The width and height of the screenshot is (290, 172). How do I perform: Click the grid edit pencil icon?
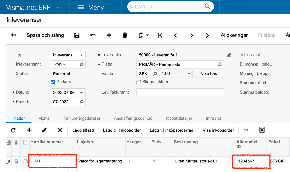[44, 130]
